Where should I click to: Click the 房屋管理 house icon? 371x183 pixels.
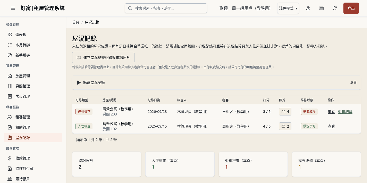[10, 76]
